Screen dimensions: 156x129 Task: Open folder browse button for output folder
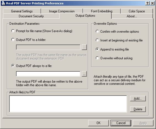point(84,47)
